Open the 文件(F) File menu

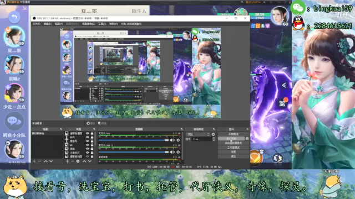[37, 24]
